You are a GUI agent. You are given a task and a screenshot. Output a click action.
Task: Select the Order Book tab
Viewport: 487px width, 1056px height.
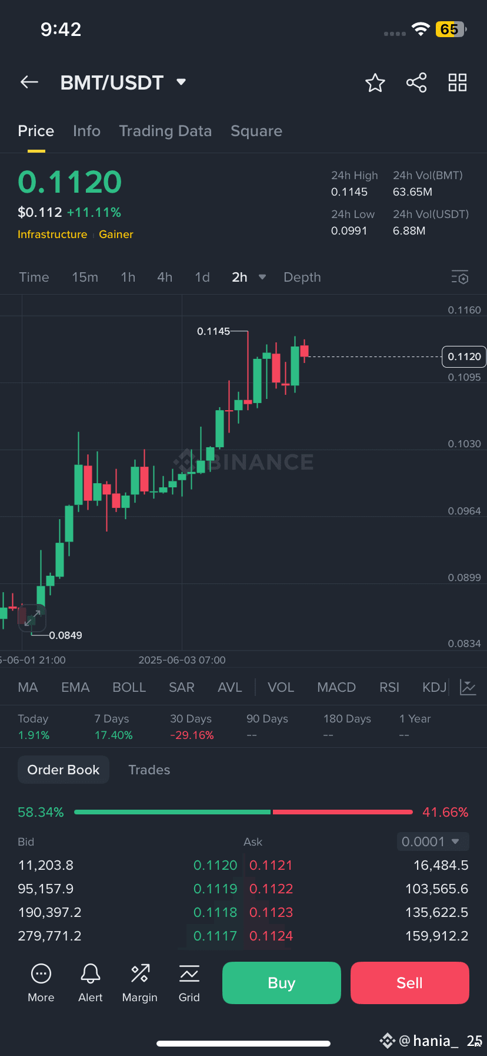(x=64, y=770)
